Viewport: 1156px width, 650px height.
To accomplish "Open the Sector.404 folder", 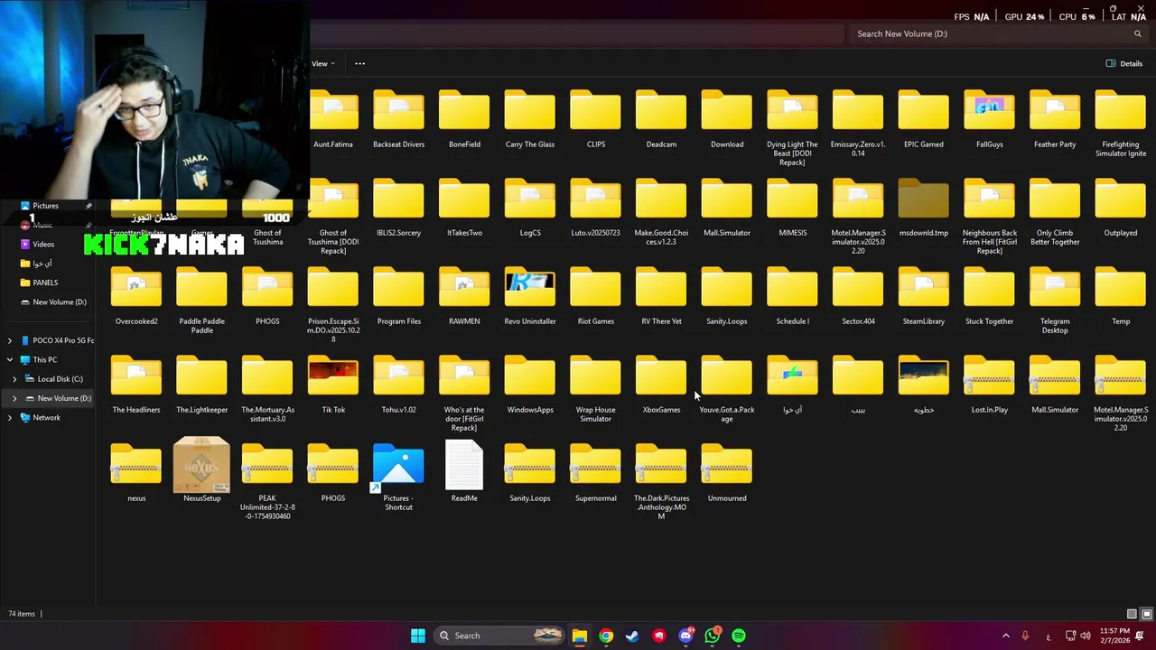I will coord(858,296).
